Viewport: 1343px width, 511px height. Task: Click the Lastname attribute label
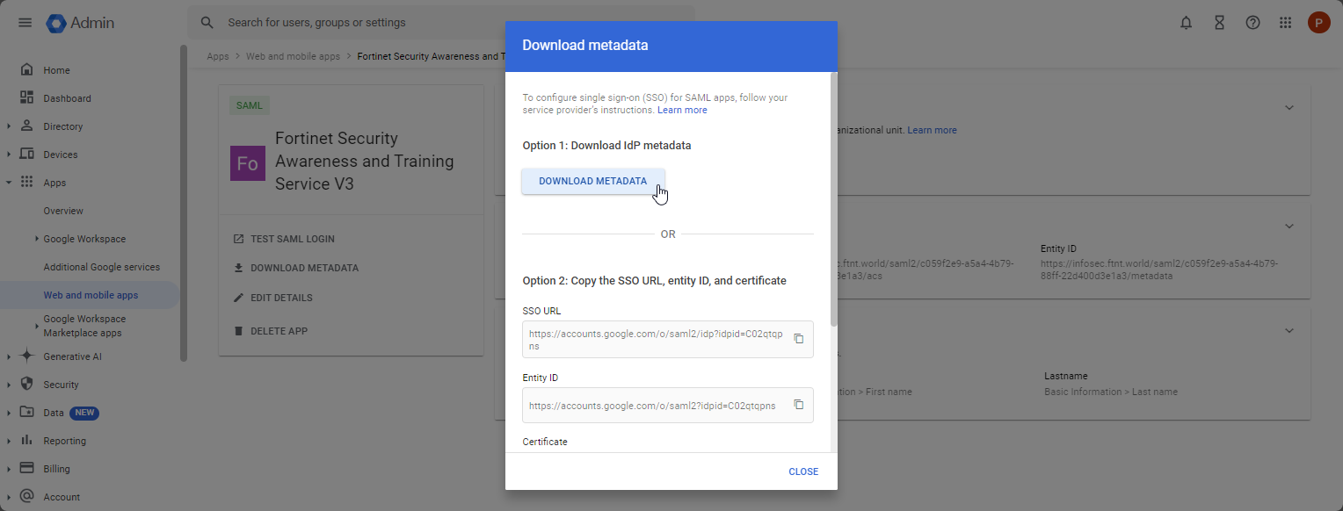click(x=1065, y=376)
